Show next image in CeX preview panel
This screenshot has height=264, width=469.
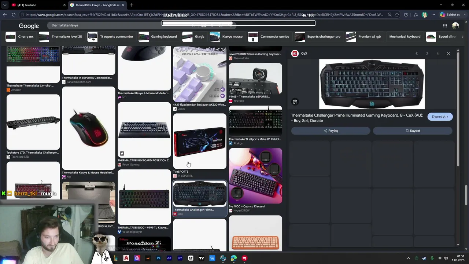coord(427,54)
